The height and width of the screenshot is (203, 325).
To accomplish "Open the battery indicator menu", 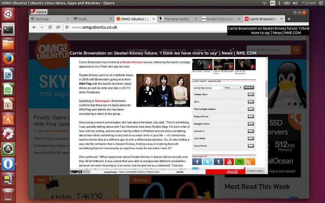I will coord(287,3).
